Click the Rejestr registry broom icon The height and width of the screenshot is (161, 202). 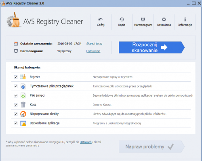(23, 77)
